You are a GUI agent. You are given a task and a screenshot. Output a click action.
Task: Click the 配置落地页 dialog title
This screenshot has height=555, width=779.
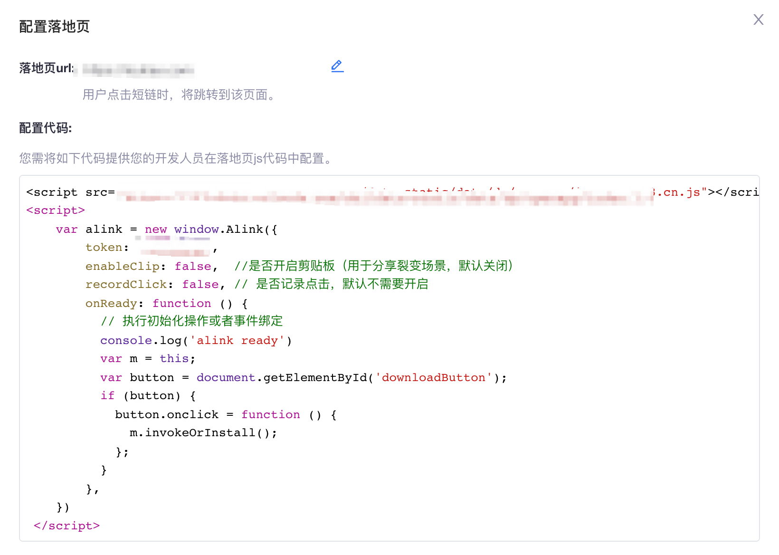coord(54,27)
